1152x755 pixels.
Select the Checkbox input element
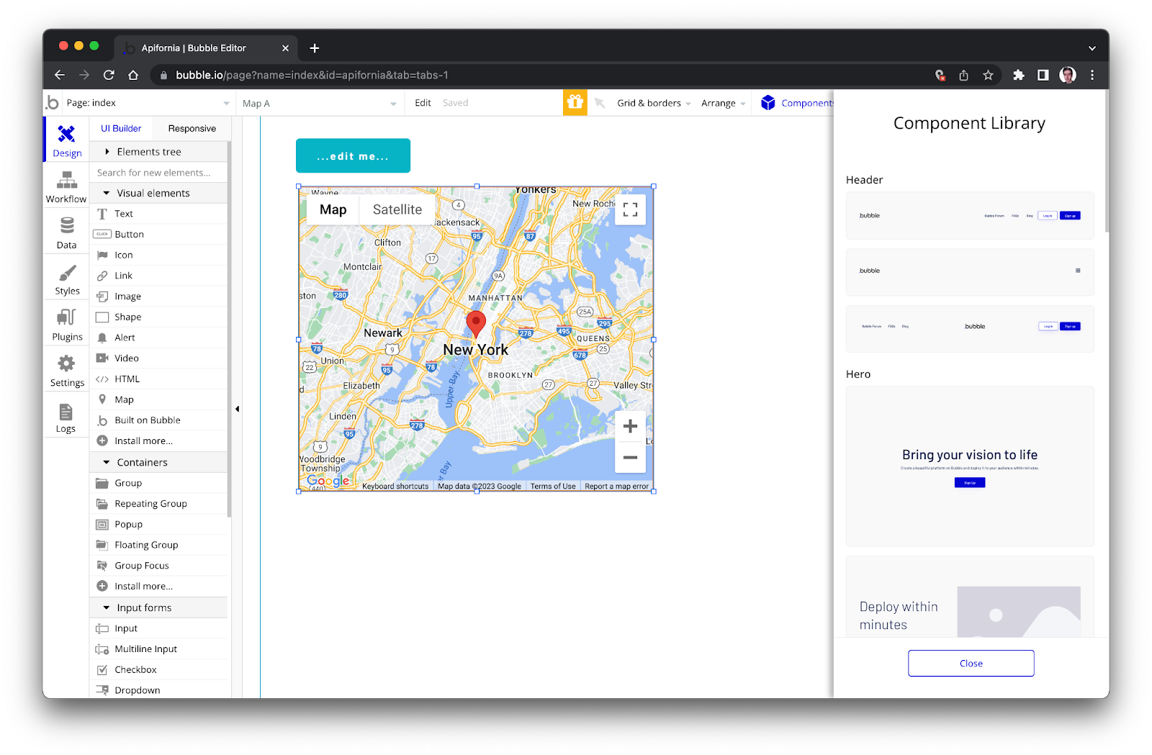[x=159, y=669]
